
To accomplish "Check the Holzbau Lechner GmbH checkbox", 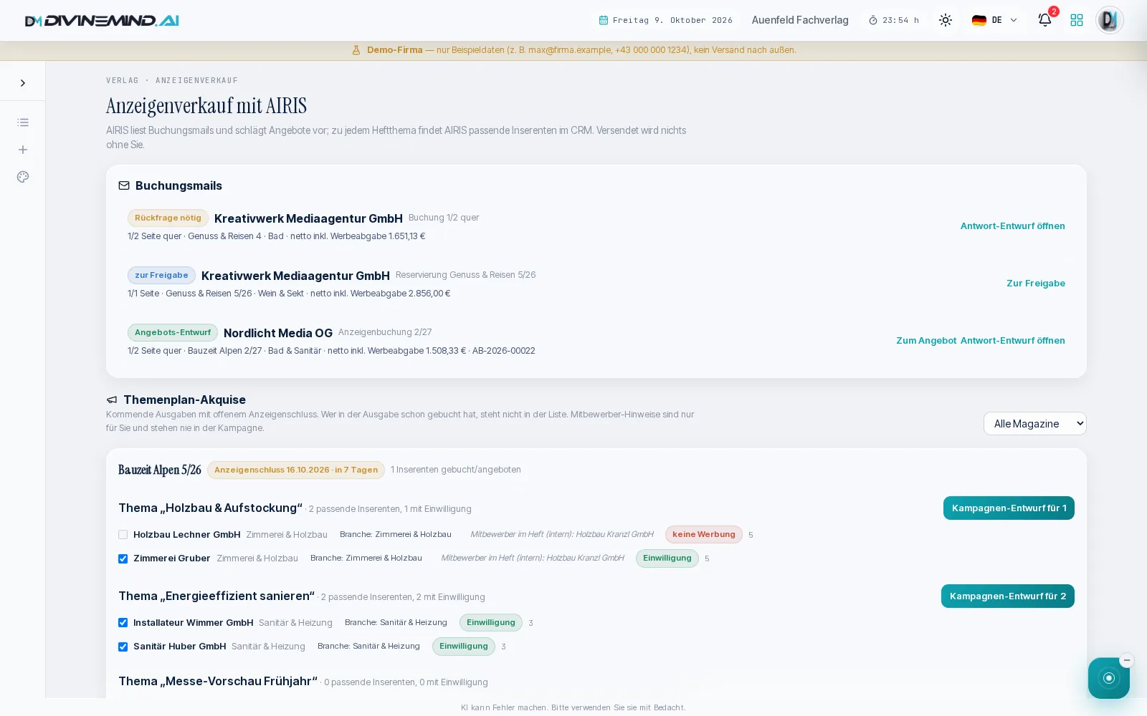I will point(123,535).
